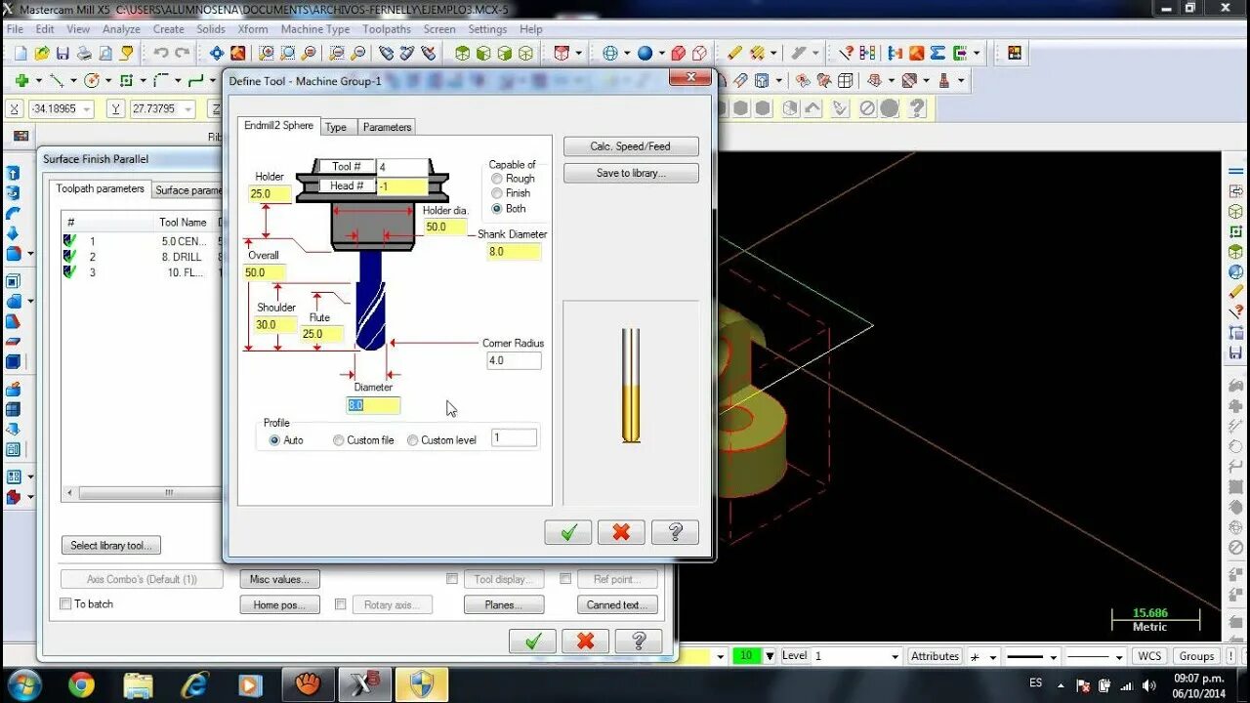1250x703 pixels.
Task: Click the Corner Radius input field
Action: [x=514, y=360]
